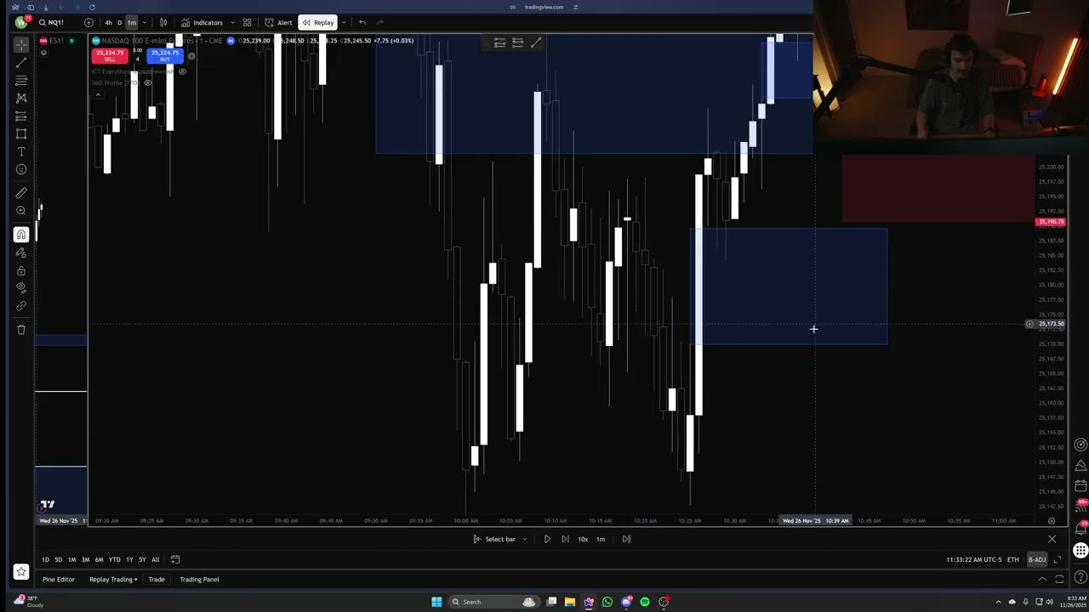Select the geometric shapes tool

(x=21, y=133)
